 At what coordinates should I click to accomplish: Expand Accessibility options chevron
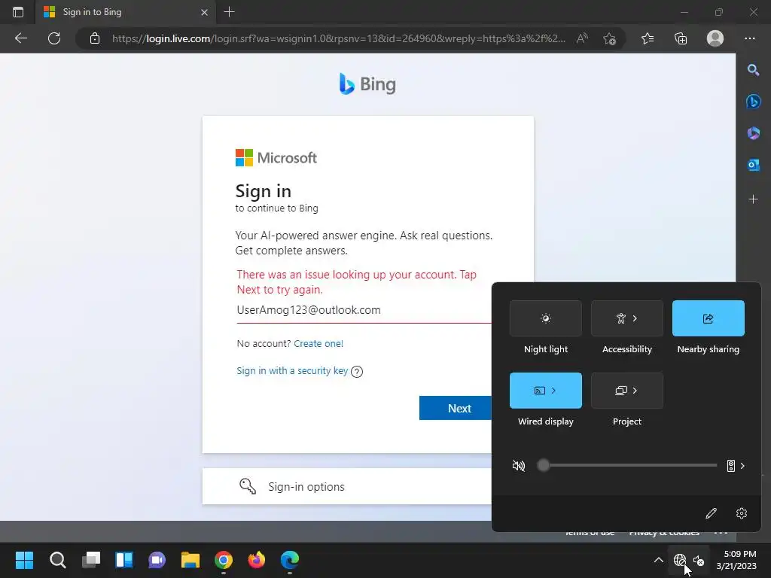[635, 318]
